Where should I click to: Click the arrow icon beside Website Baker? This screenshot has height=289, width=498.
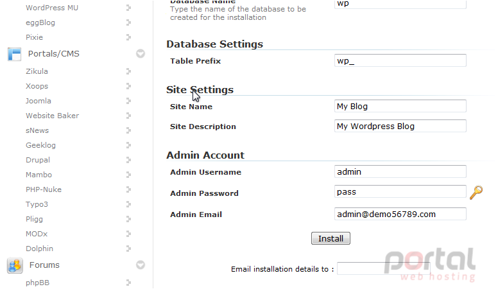pyautogui.click(x=128, y=116)
